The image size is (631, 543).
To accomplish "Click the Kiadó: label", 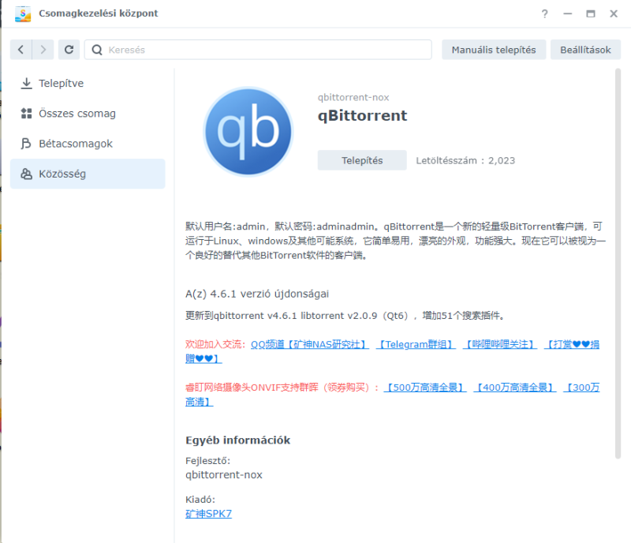I will [200, 500].
